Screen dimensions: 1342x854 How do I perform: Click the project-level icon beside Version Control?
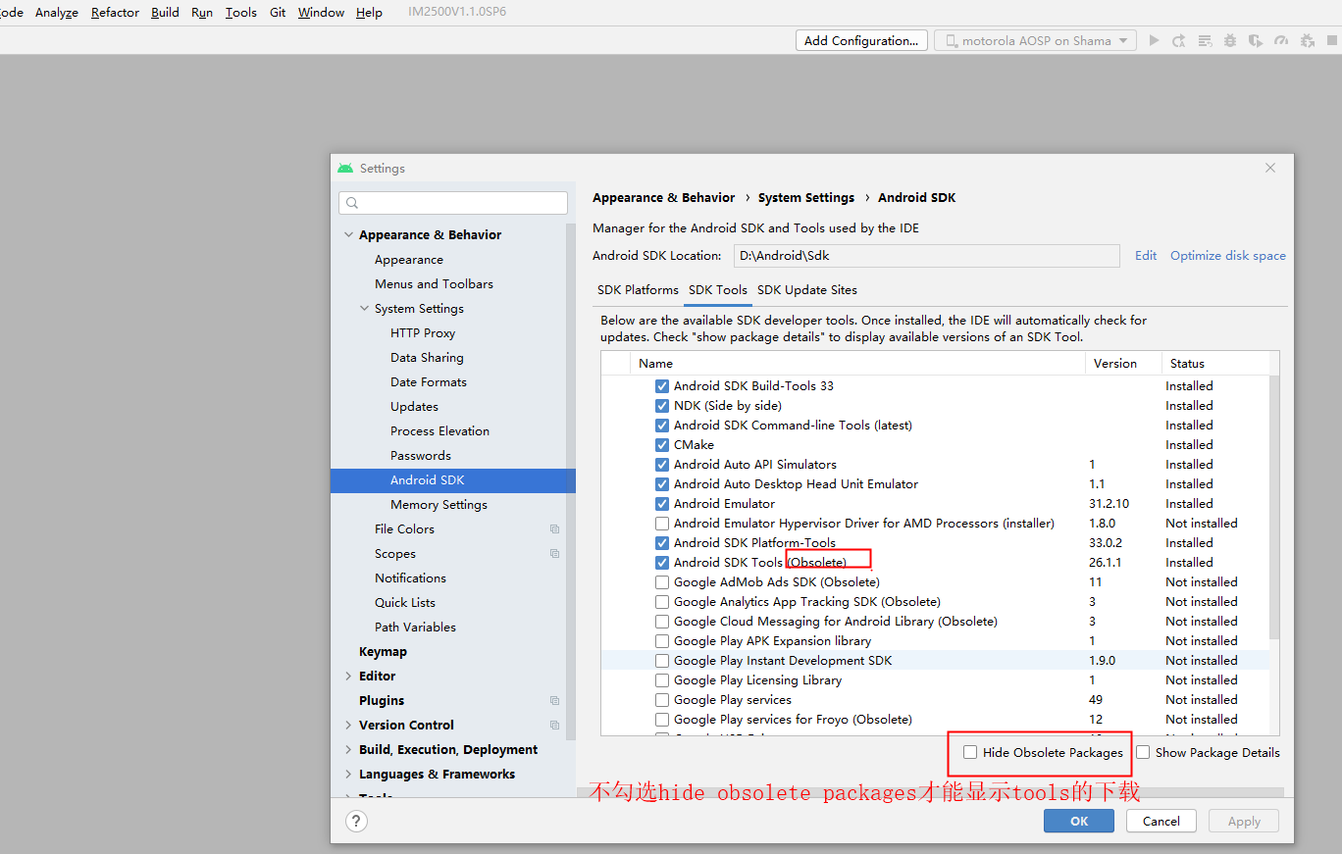(x=555, y=726)
